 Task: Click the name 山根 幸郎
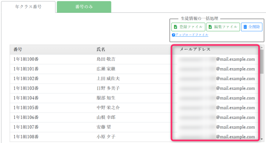106,117
